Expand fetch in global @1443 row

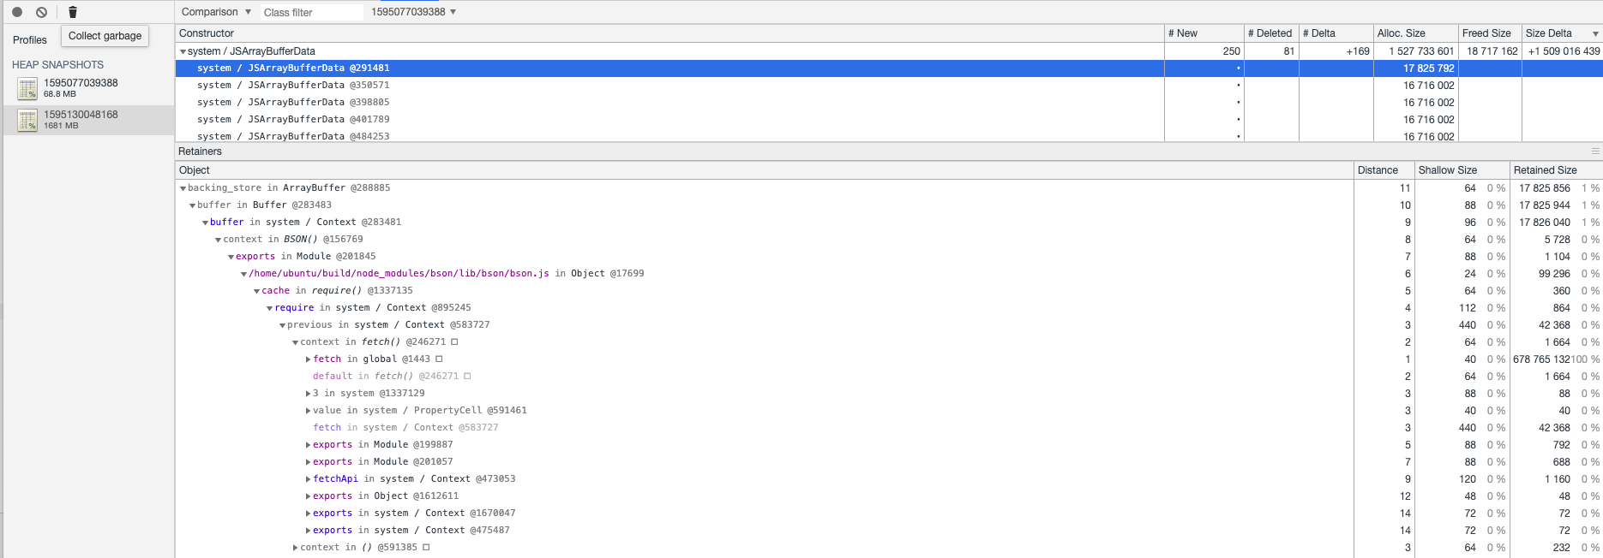(308, 359)
